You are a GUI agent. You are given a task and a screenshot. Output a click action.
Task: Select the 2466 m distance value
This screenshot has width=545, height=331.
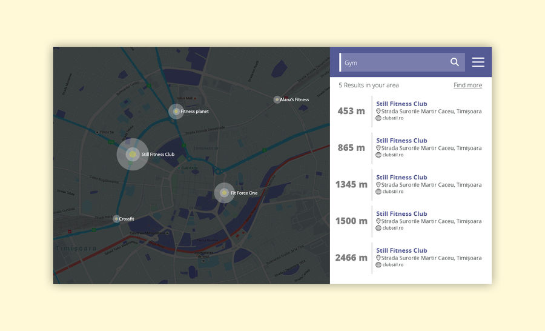[x=351, y=258]
